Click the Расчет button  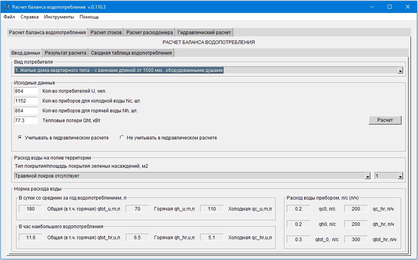click(x=385, y=120)
